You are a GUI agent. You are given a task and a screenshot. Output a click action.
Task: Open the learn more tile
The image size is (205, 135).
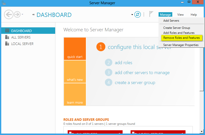75,94
